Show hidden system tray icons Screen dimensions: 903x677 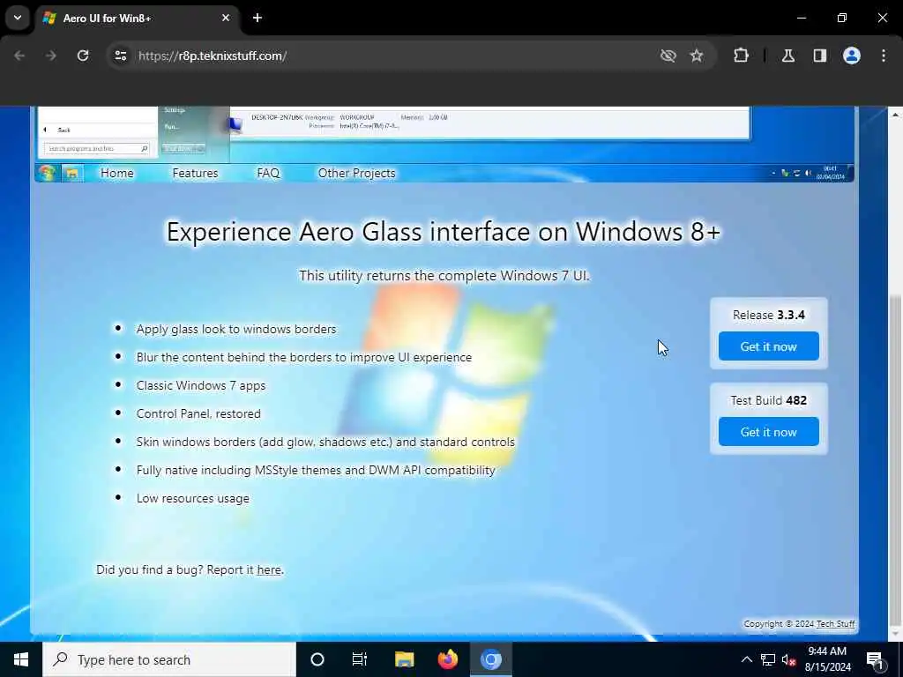coord(746,659)
